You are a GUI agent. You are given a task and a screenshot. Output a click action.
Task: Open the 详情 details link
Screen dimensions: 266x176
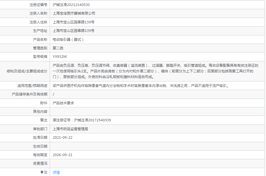[x=56, y=172]
